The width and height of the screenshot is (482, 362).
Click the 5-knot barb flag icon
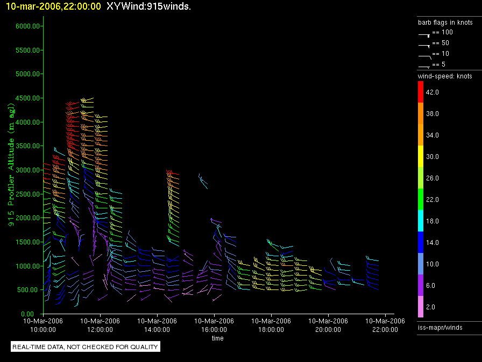424,66
